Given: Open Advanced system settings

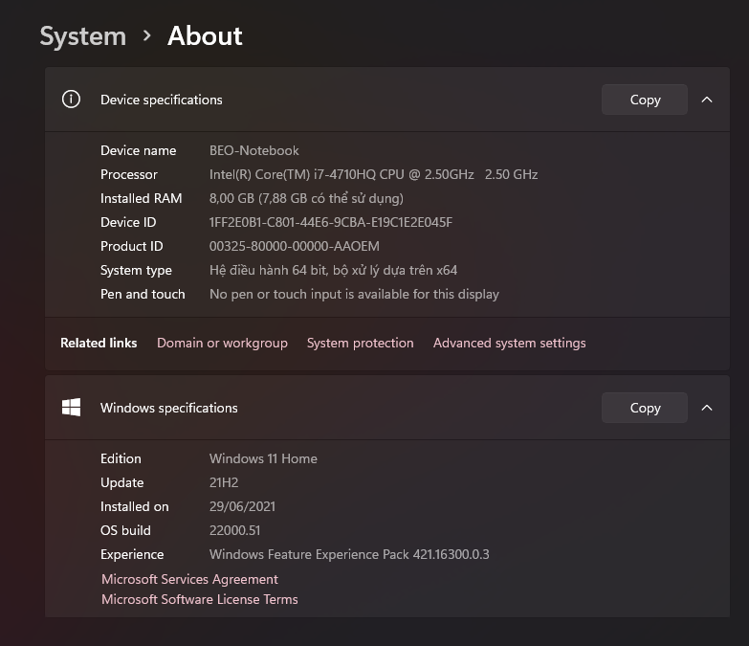Looking at the screenshot, I should point(509,343).
